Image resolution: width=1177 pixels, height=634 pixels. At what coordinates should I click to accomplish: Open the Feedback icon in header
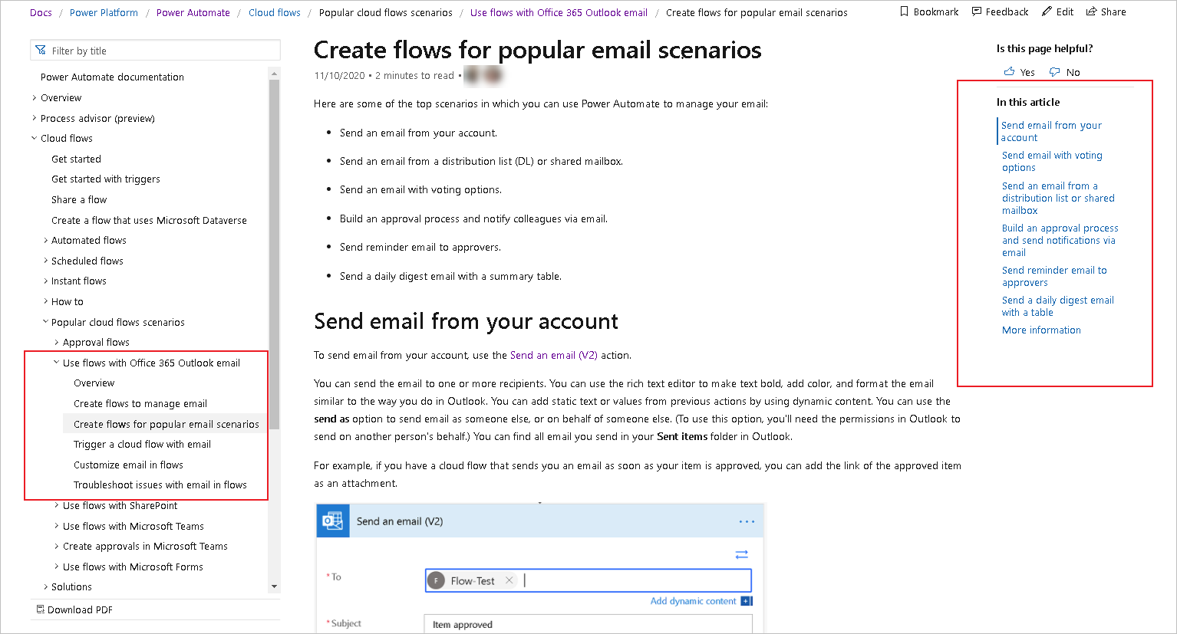pyautogui.click(x=977, y=11)
